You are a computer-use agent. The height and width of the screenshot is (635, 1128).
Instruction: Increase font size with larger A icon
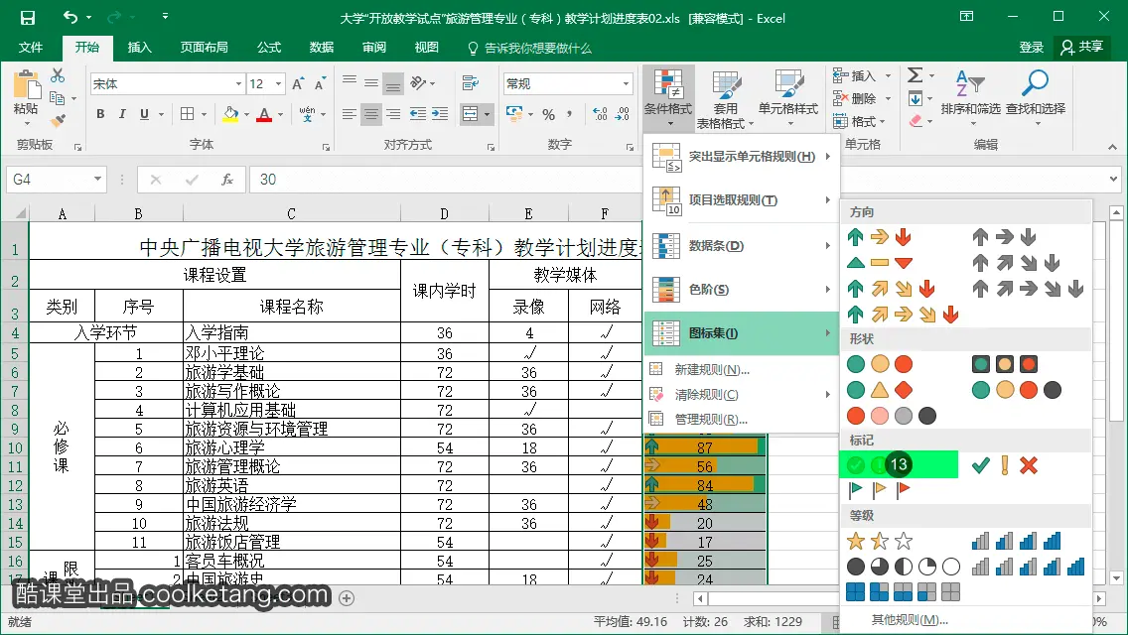coord(298,84)
